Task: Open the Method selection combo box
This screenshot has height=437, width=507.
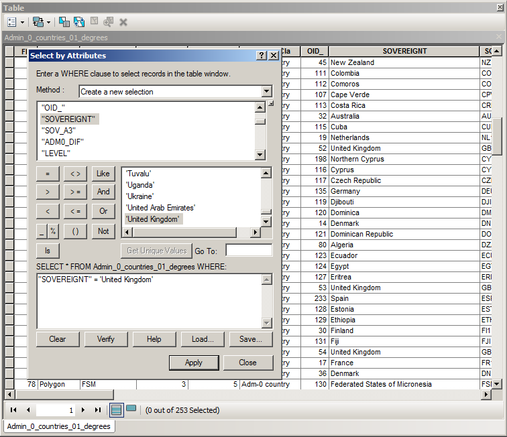Action: (176, 91)
